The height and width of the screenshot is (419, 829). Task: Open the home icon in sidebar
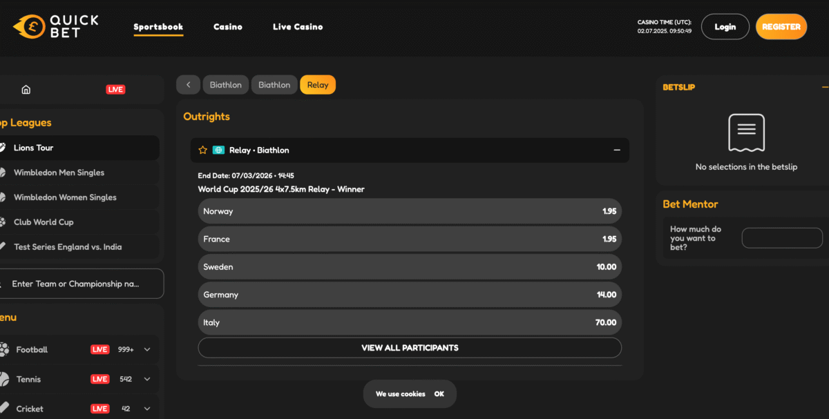pyautogui.click(x=26, y=90)
